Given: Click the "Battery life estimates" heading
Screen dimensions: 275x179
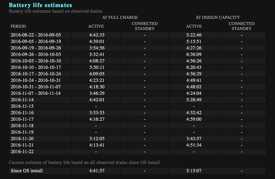Looking at the screenshot, I should (x=40, y=5).
